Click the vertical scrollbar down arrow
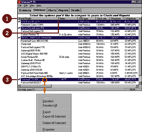Viewport: 142px width, 132px height. tap(140, 83)
